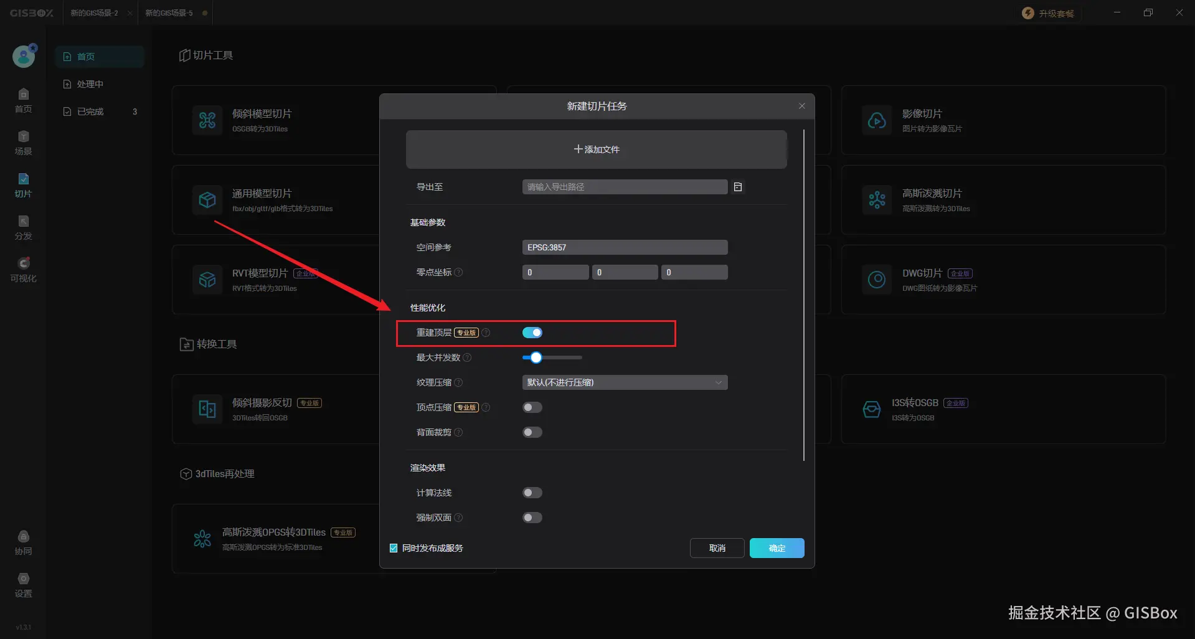
Task: Close the 新的GIS场景-2 tab
Action: (130, 13)
